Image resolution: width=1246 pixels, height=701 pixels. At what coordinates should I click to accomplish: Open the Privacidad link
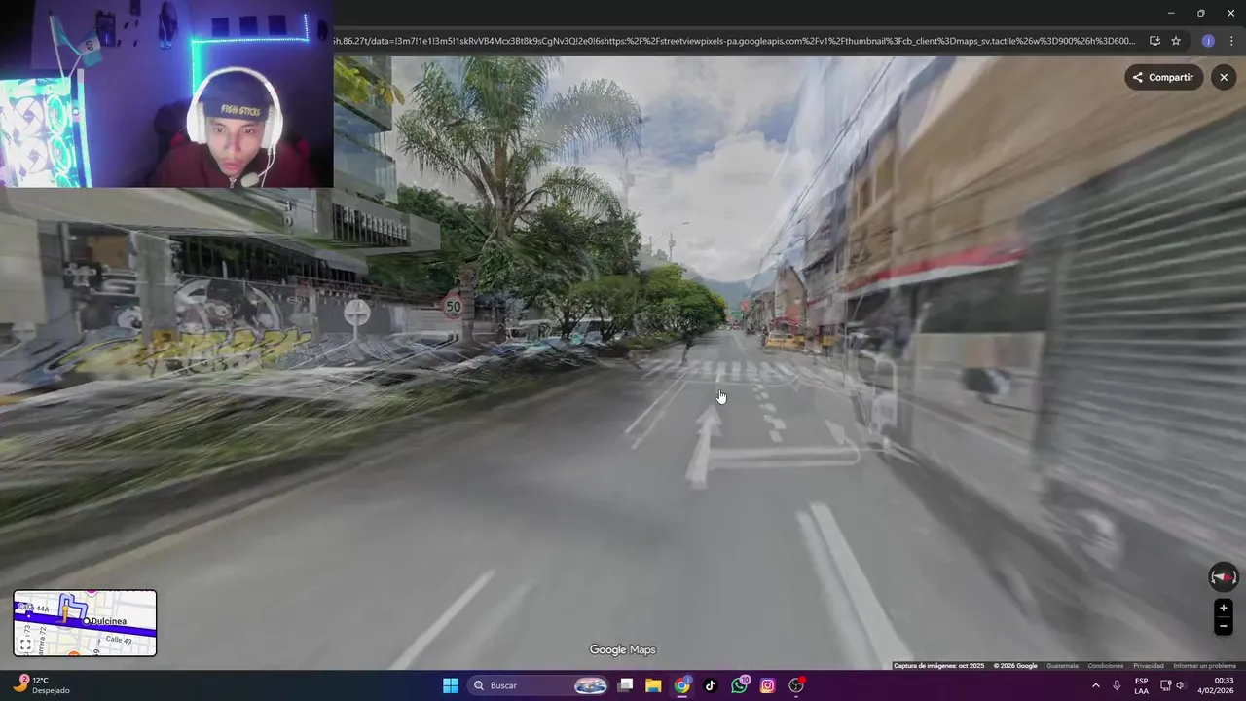[x=1149, y=666]
